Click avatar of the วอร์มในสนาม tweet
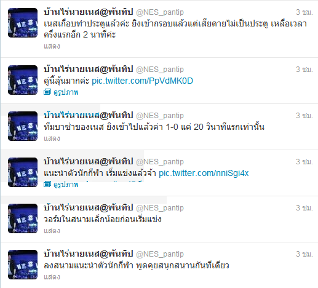 (x=23, y=218)
